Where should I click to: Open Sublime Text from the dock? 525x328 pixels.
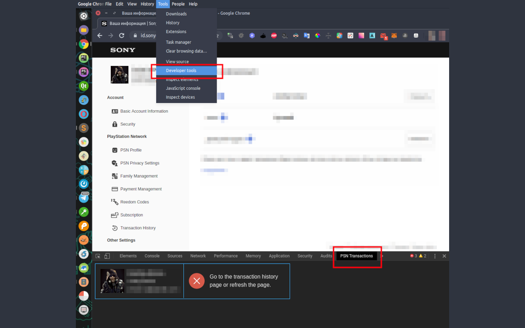pos(84,128)
